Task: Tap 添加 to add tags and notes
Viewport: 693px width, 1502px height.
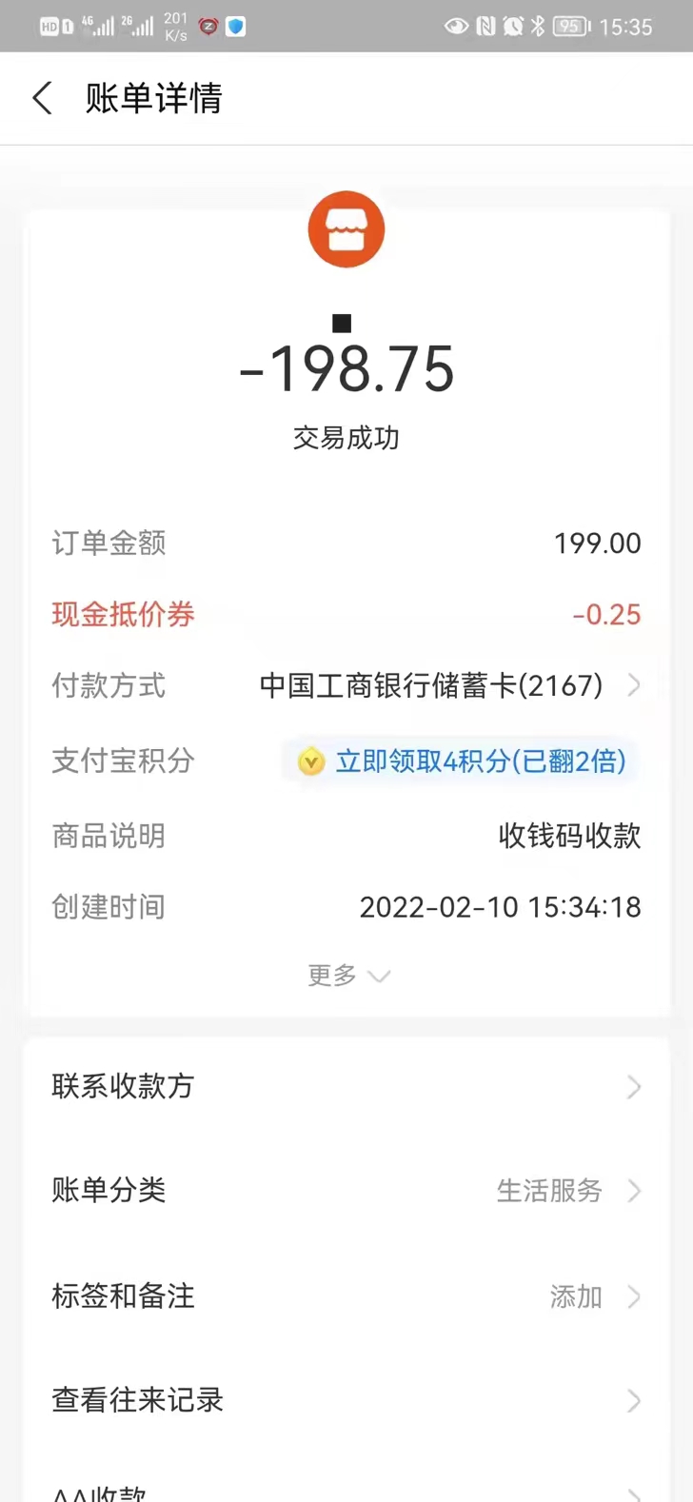Action: tap(576, 1296)
